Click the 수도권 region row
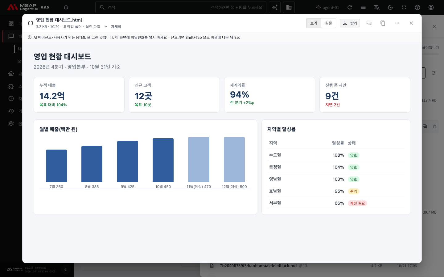The image size is (444, 277). click(x=336, y=155)
